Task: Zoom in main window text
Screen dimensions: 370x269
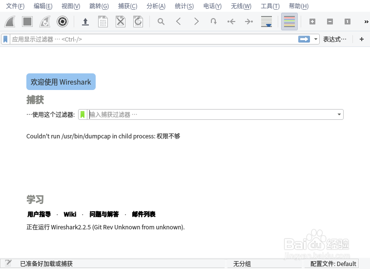Action: (x=312, y=22)
